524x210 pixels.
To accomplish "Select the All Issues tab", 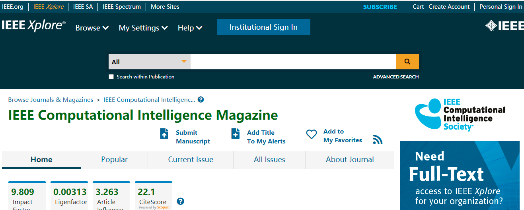I will 269,160.
